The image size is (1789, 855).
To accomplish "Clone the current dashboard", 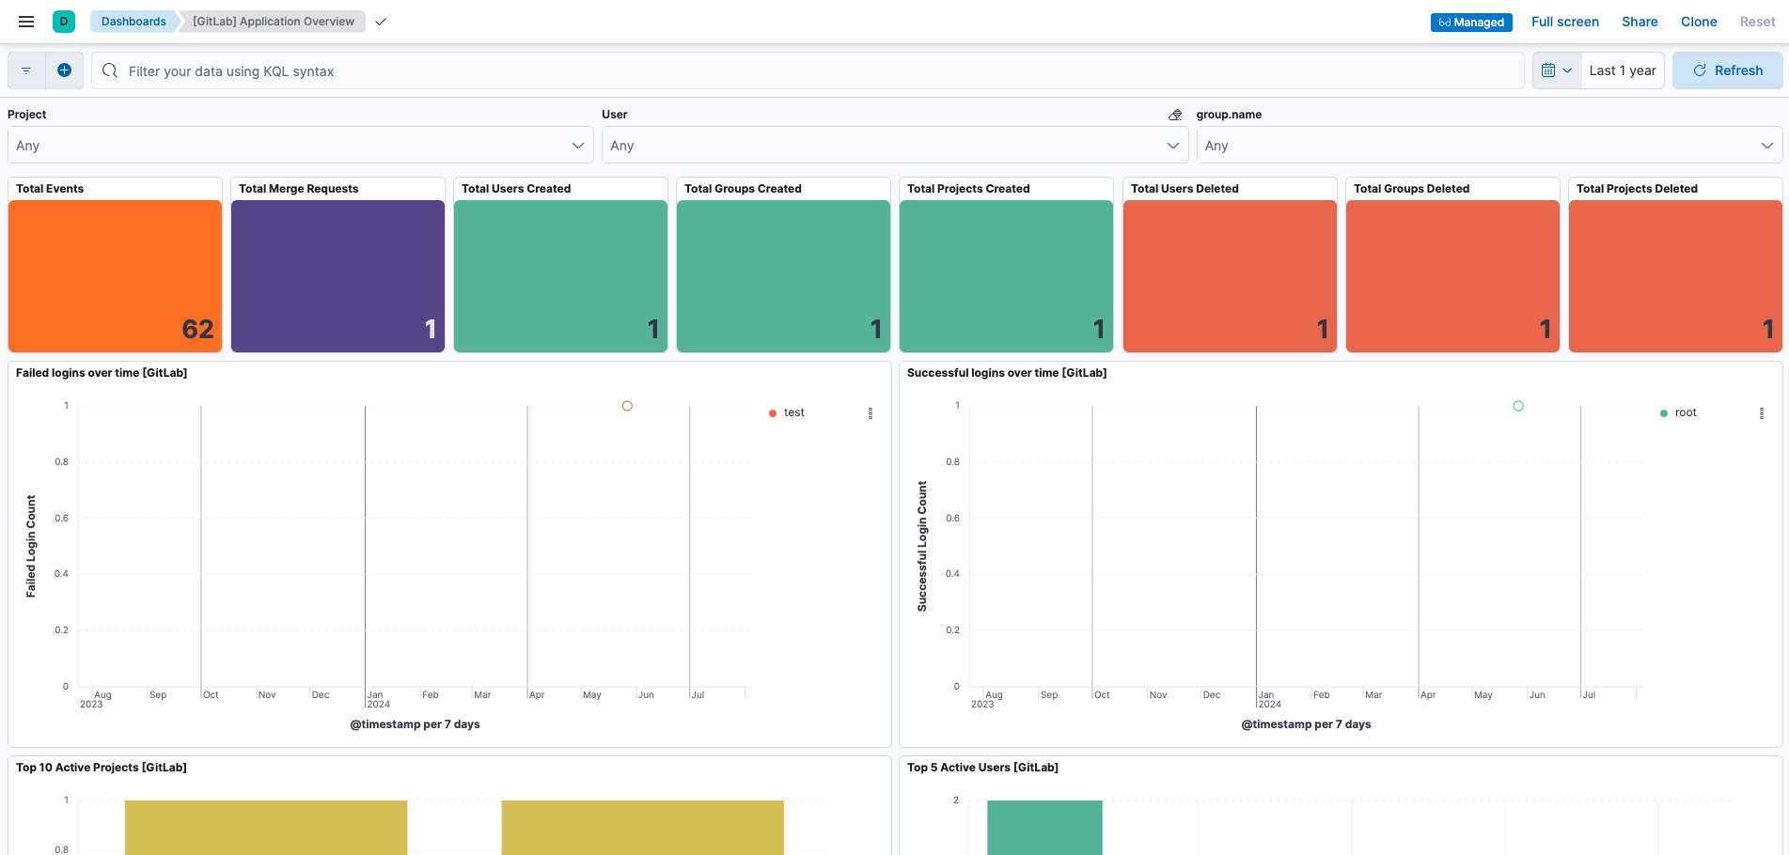I will (x=1699, y=22).
